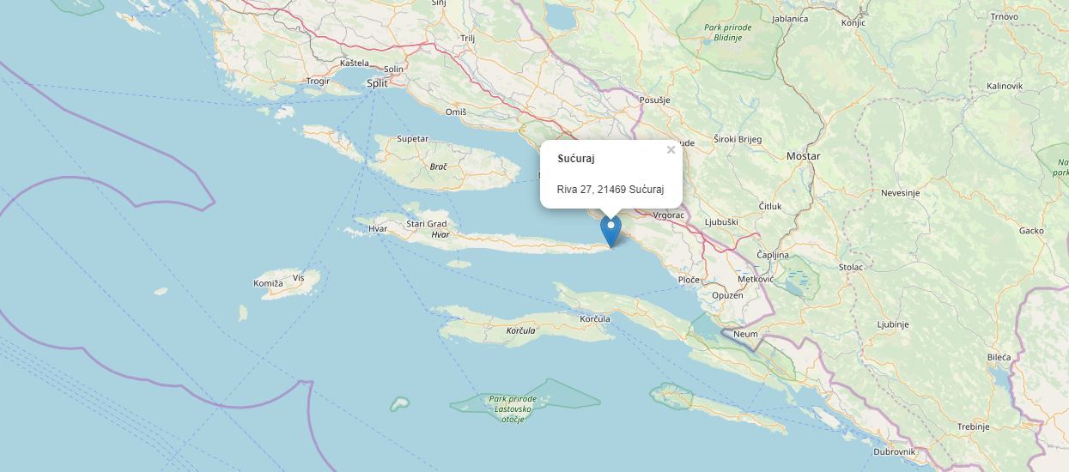1069x472 pixels.
Task: Click the Ploče port town label
Action: (x=689, y=280)
